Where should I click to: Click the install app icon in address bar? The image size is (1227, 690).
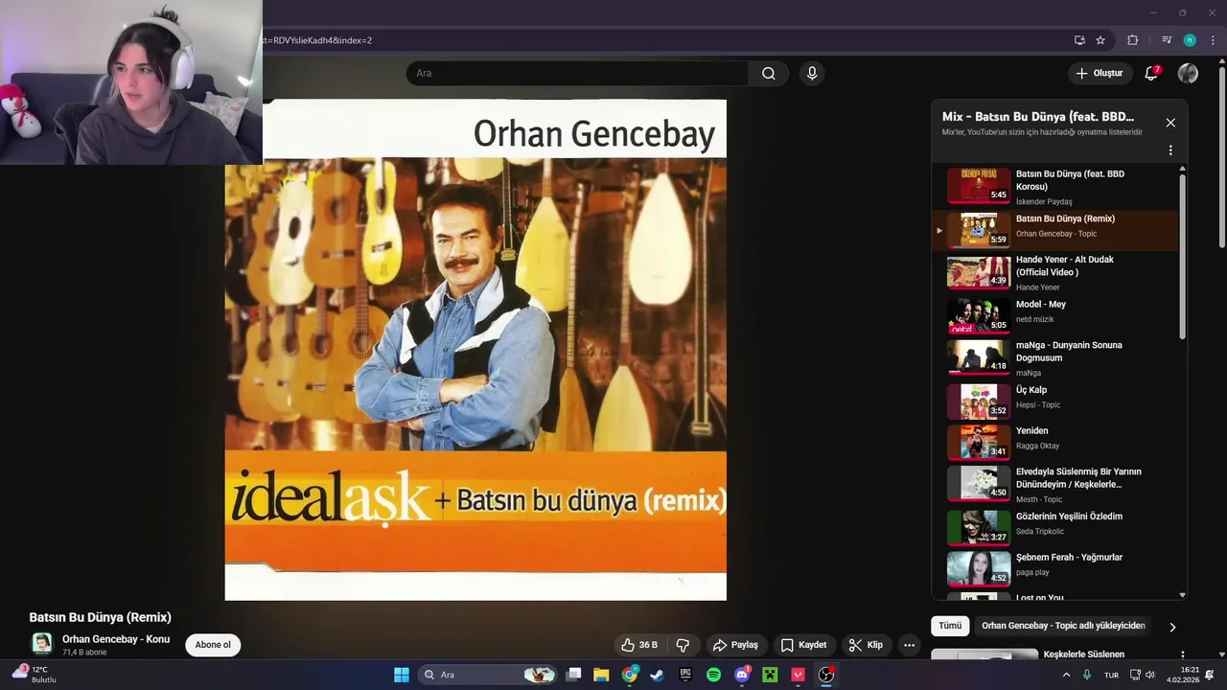(x=1079, y=40)
